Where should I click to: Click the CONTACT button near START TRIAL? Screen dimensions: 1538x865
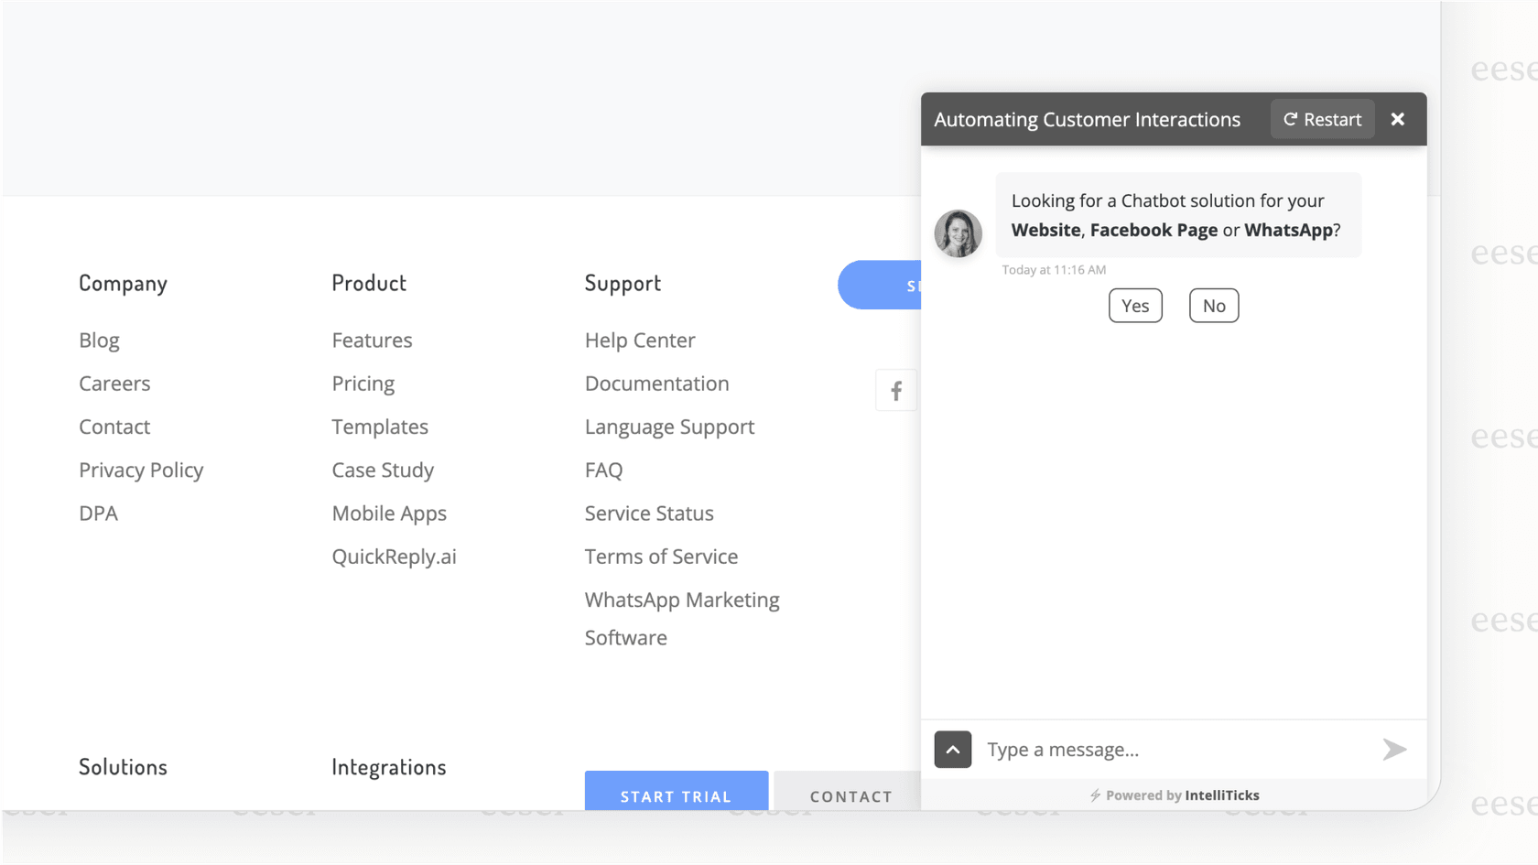pyautogui.click(x=850, y=795)
